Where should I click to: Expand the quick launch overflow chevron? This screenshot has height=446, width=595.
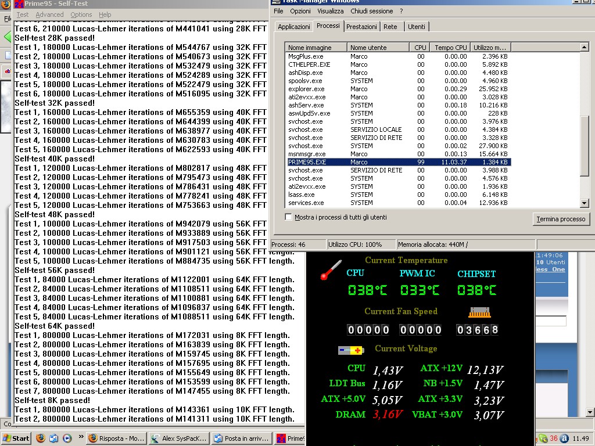(80, 438)
